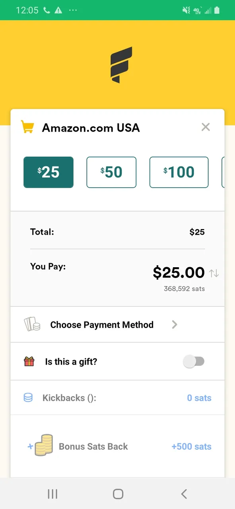Tap the $25.00 You Pay amount
The image size is (235, 509).
(179, 273)
